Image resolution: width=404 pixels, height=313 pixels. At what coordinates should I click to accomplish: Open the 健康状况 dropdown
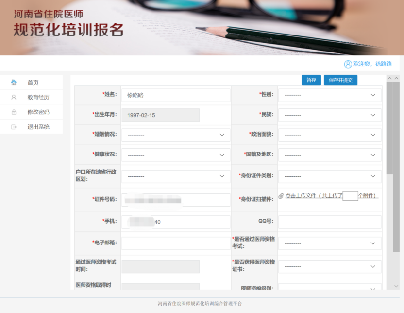175,155
